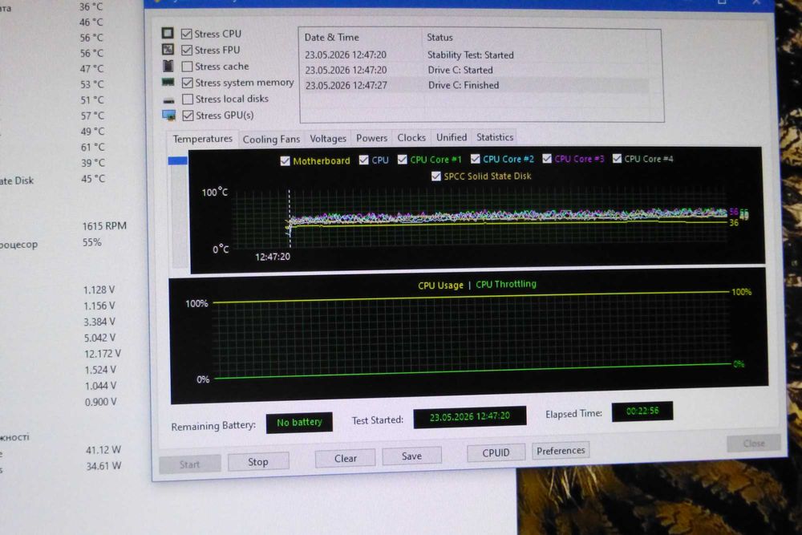The height and width of the screenshot is (535, 802).
Task: Toggle the CPU temperature graph checkbox
Action: 363,160
